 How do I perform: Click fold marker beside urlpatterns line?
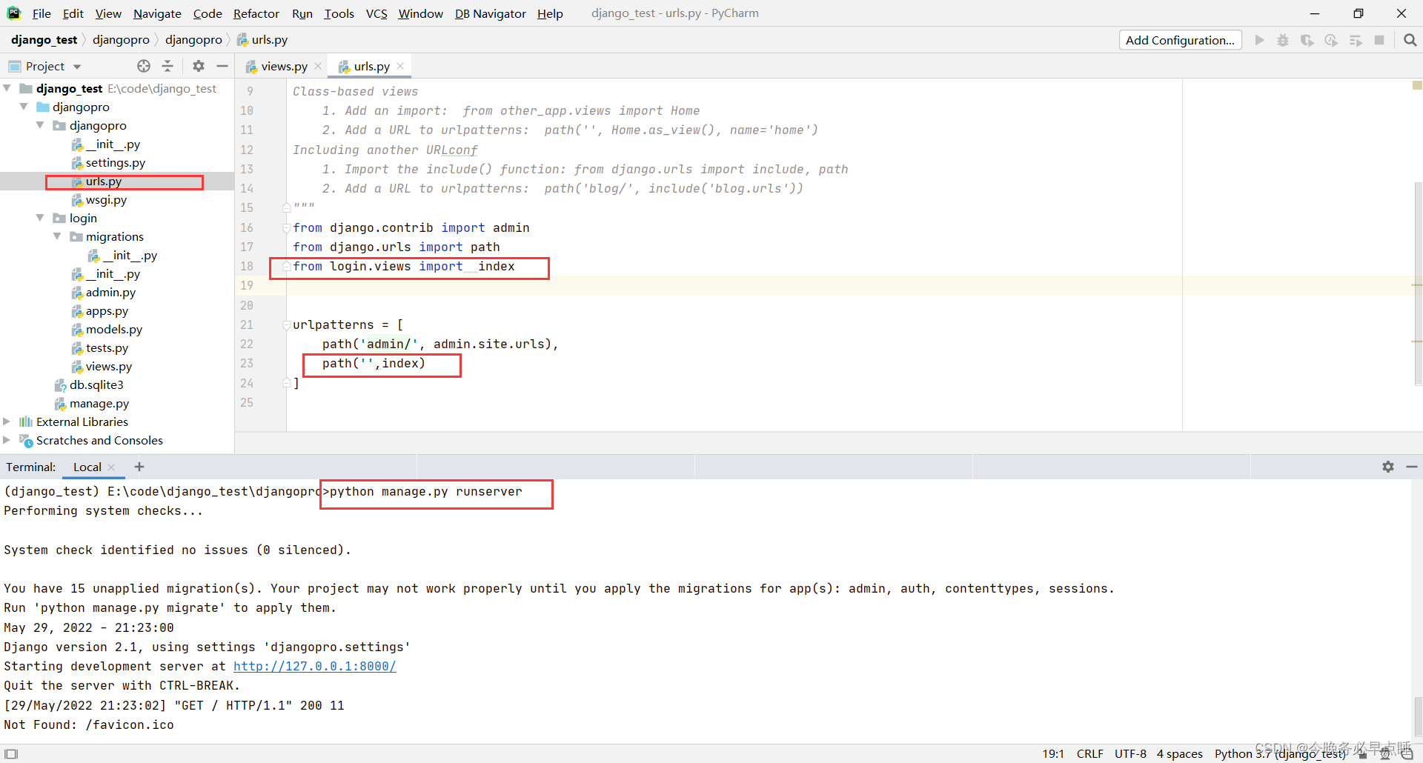[x=286, y=324]
